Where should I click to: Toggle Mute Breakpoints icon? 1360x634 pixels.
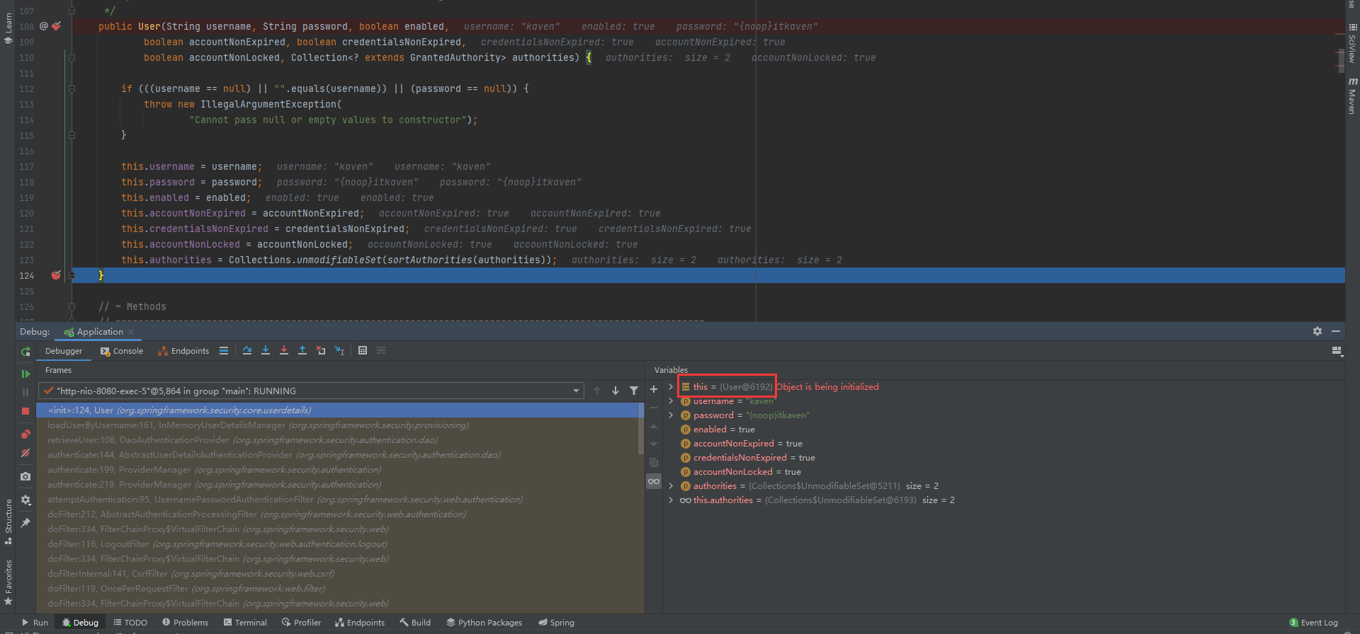(x=25, y=453)
